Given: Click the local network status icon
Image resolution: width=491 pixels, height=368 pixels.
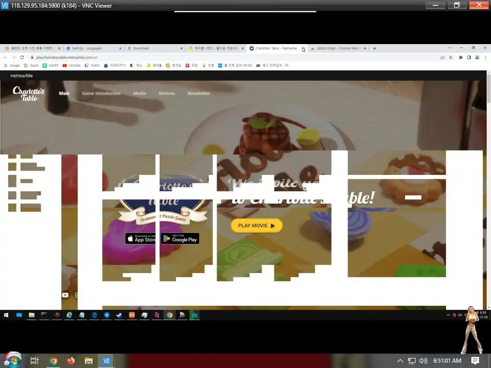Looking at the screenshot, I should pos(412,361).
